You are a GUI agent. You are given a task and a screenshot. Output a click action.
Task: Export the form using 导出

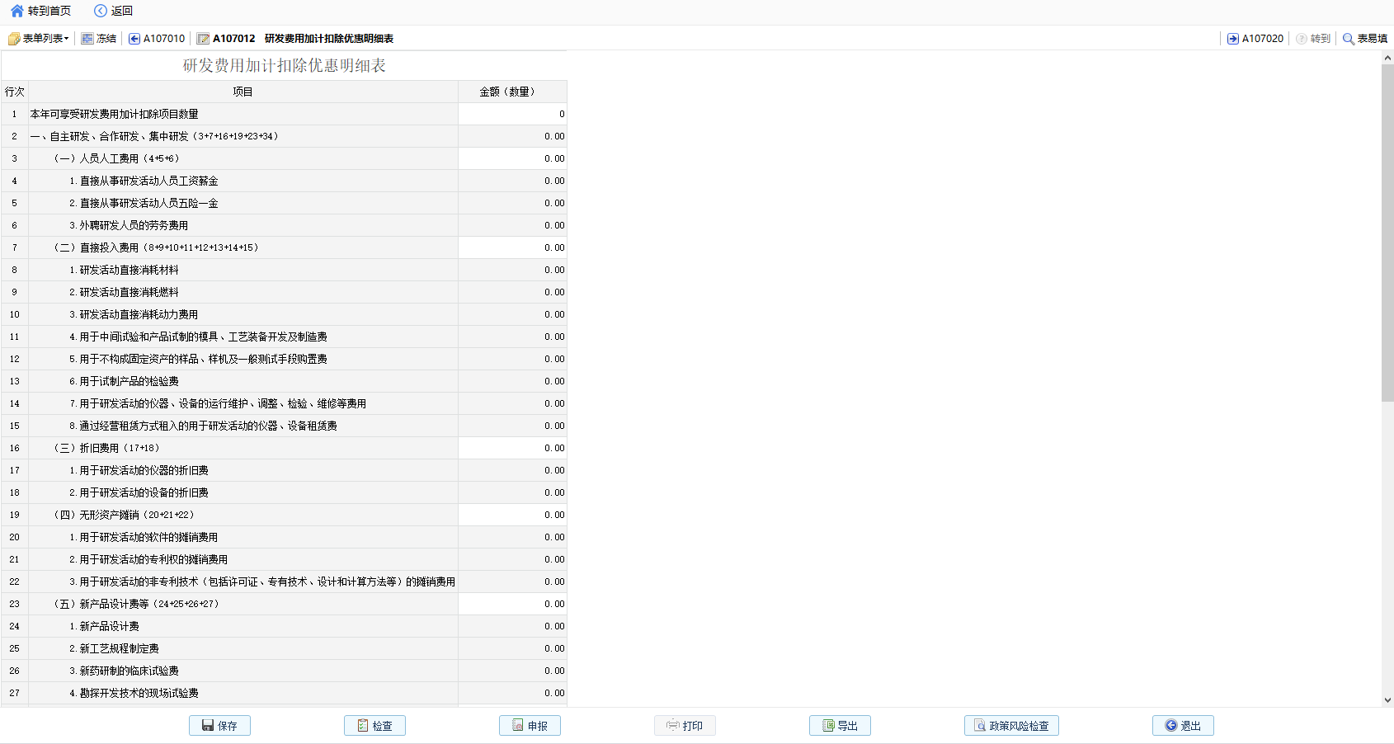point(840,726)
